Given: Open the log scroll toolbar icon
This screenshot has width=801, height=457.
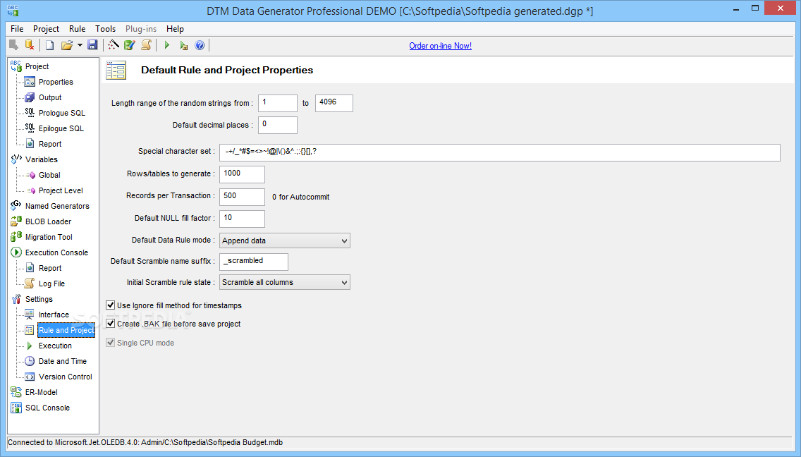Looking at the screenshot, I should (147, 45).
